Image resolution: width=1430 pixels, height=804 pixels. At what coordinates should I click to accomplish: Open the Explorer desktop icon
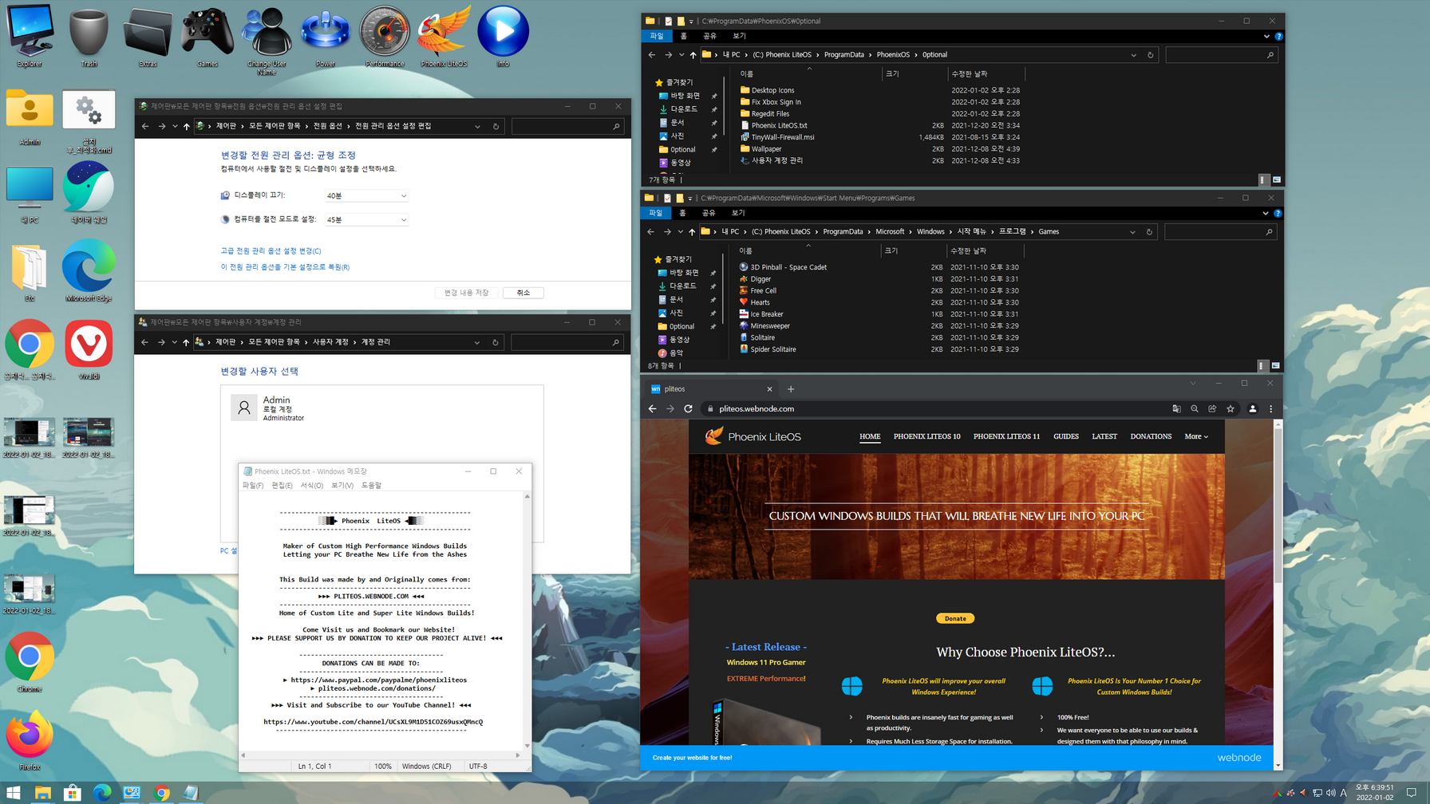point(30,36)
